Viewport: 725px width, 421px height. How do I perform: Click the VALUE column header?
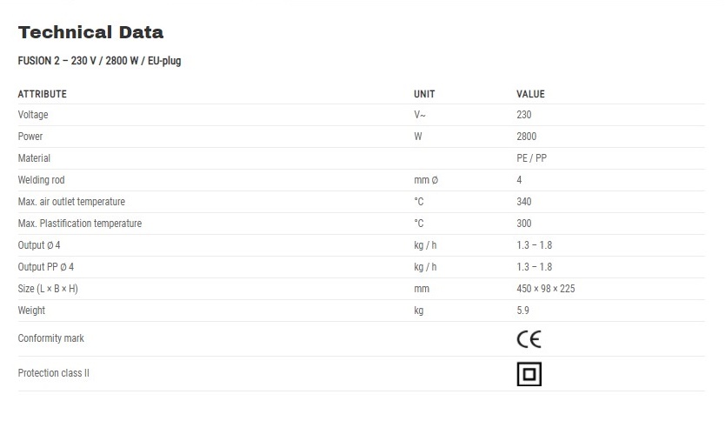[x=530, y=94]
